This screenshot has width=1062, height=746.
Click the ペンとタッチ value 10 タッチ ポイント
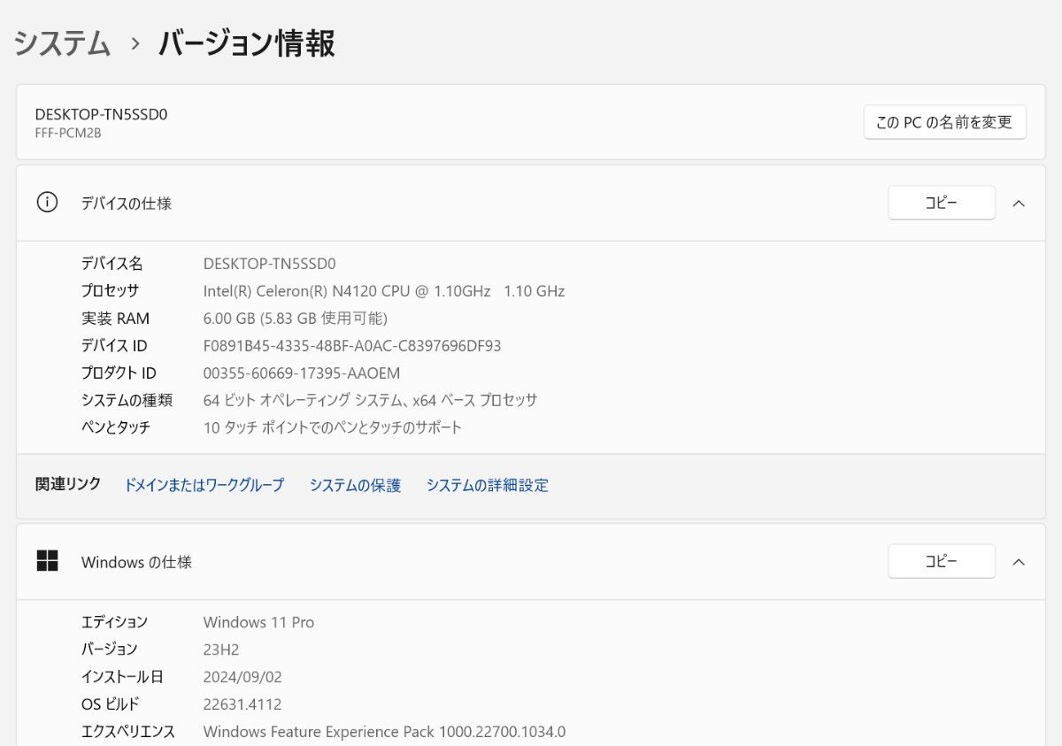coord(333,428)
